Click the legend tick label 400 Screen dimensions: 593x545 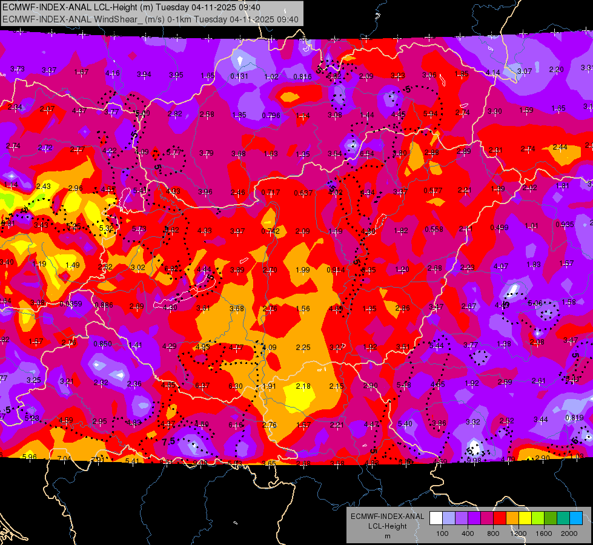click(x=468, y=533)
